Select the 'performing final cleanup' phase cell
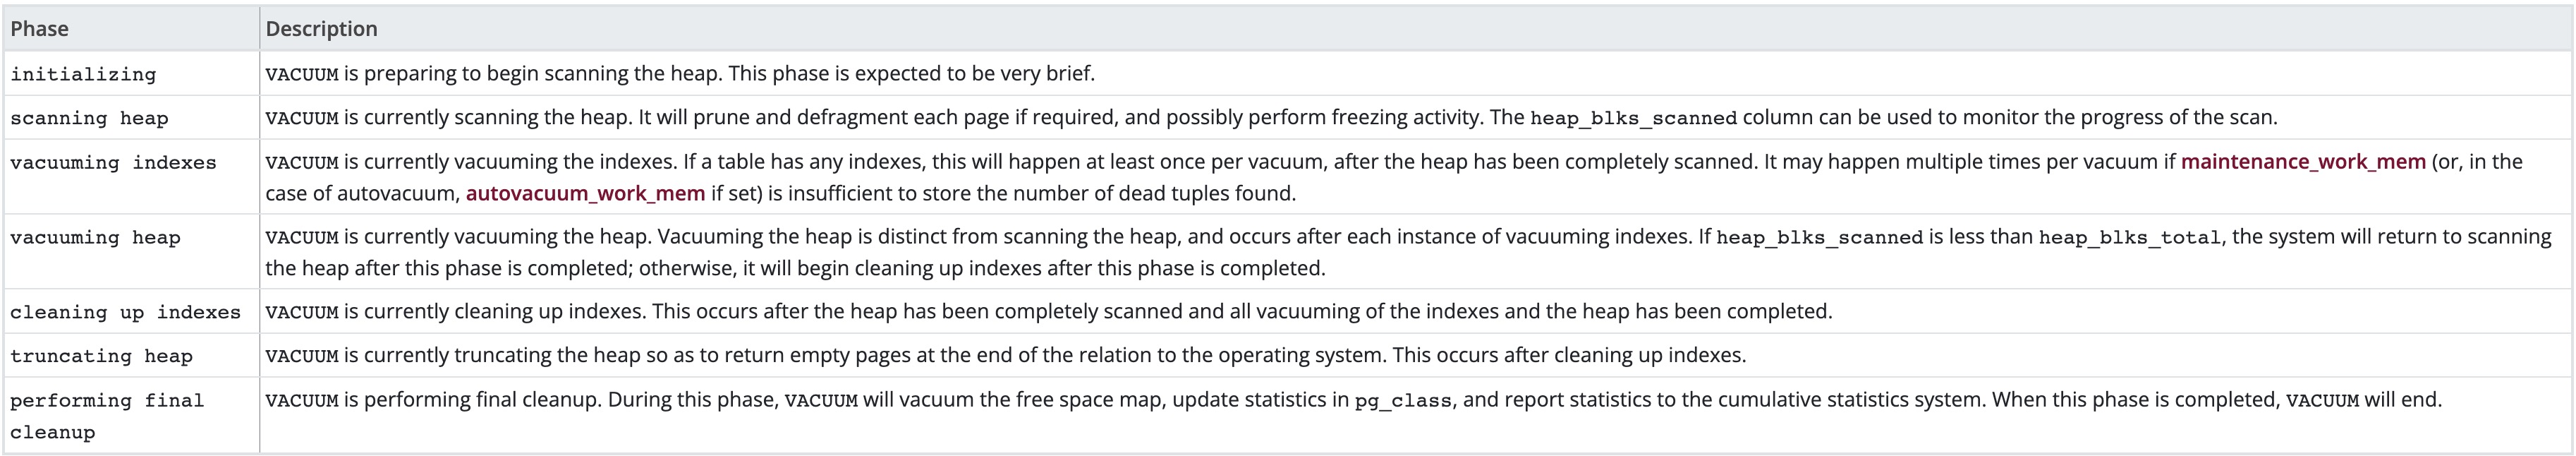Image resolution: width=2576 pixels, height=456 pixels. point(106,416)
